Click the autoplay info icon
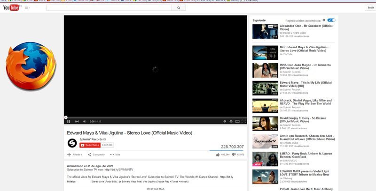The height and width of the screenshot is (191, 376). 324,20
